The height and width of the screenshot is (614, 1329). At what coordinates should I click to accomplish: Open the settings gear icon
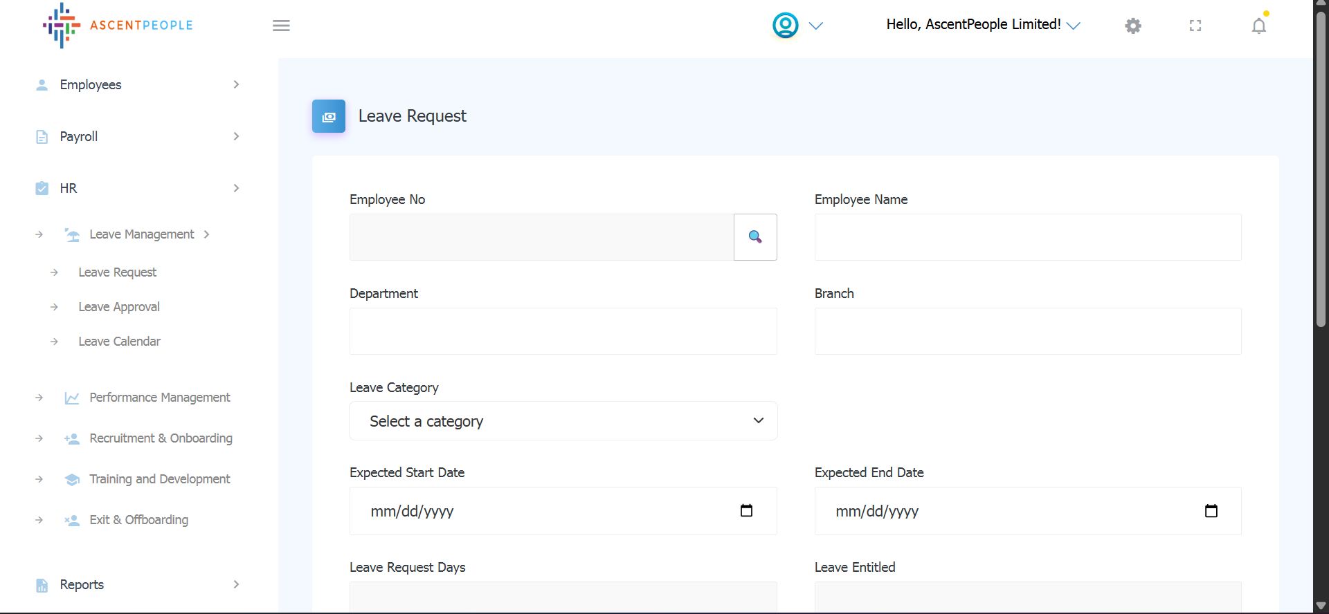pyautogui.click(x=1132, y=26)
